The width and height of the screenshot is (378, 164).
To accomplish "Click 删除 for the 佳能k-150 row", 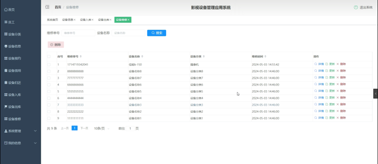I will tap(341, 64).
